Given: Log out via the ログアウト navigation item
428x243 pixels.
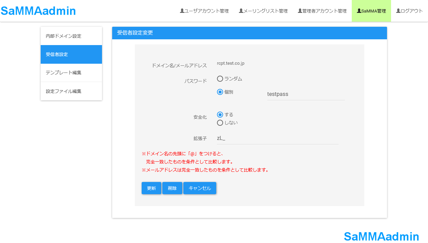Looking at the screenshot, I should (409, 11).
